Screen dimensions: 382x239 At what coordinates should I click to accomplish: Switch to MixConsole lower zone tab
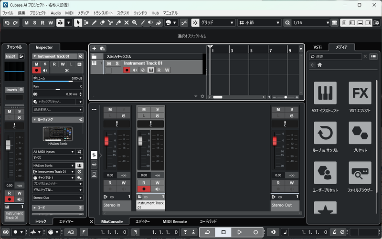click(x=112, y=221)
